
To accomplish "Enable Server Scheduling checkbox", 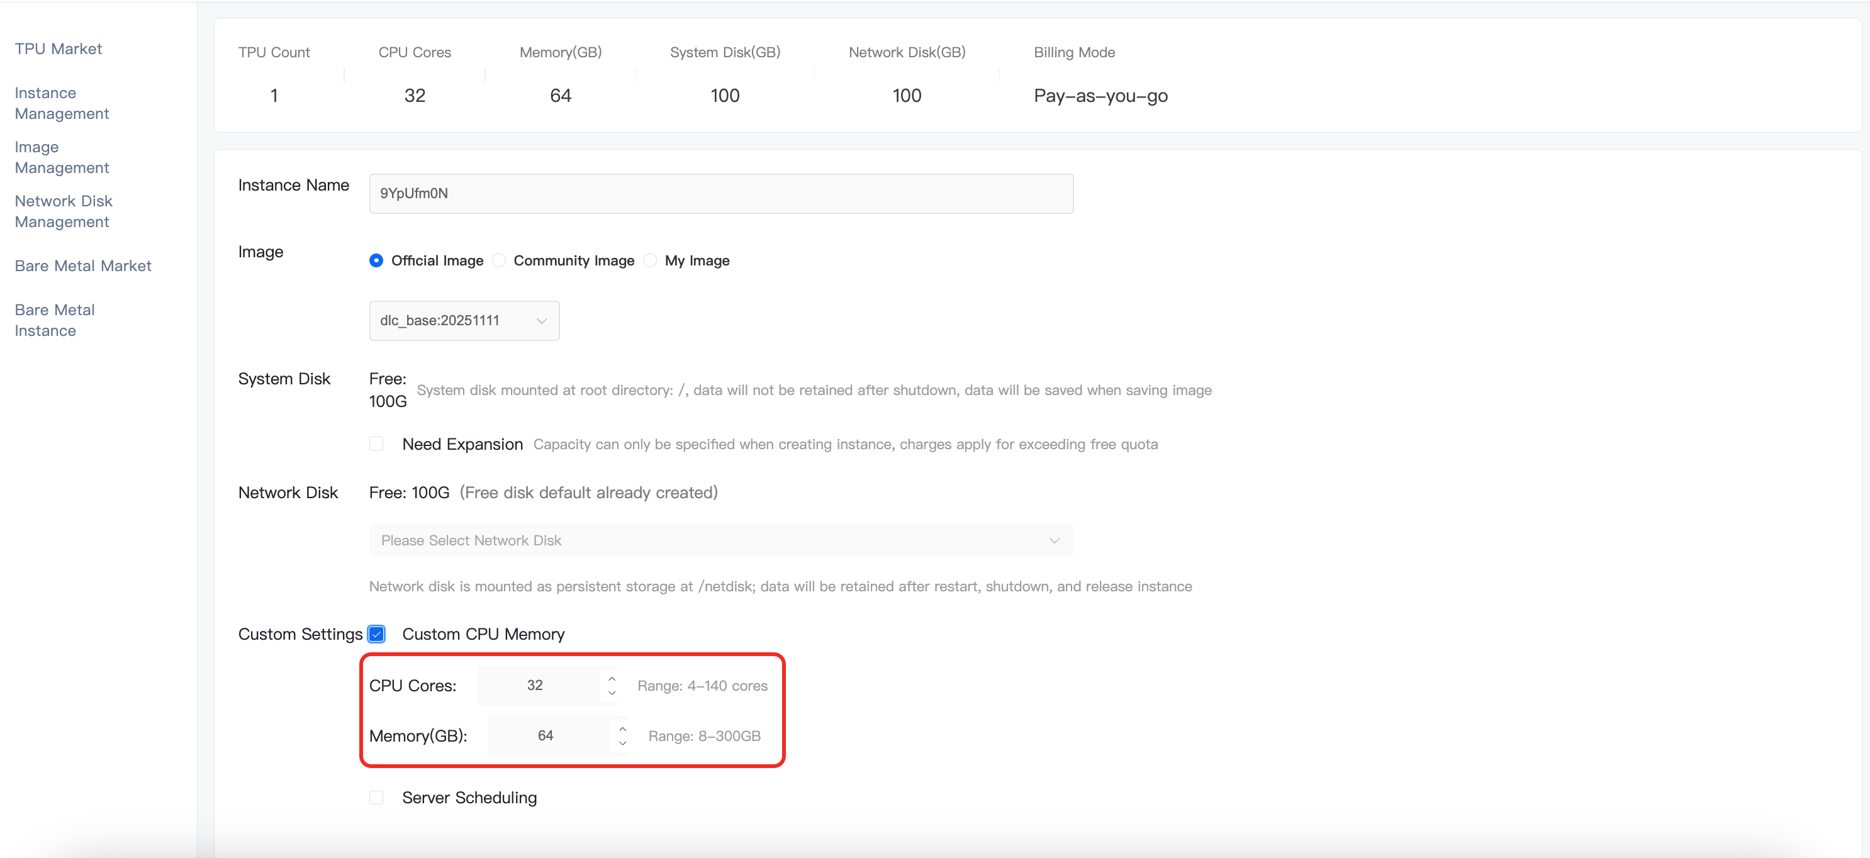I will point(376,798).
